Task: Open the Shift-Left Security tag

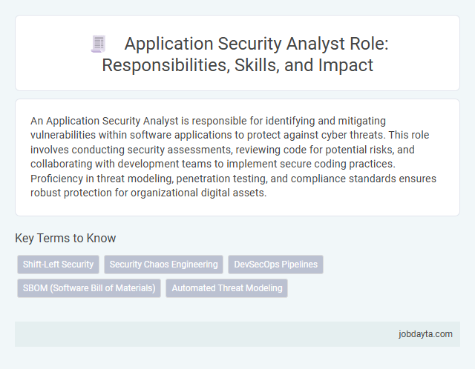Action: 58,265
